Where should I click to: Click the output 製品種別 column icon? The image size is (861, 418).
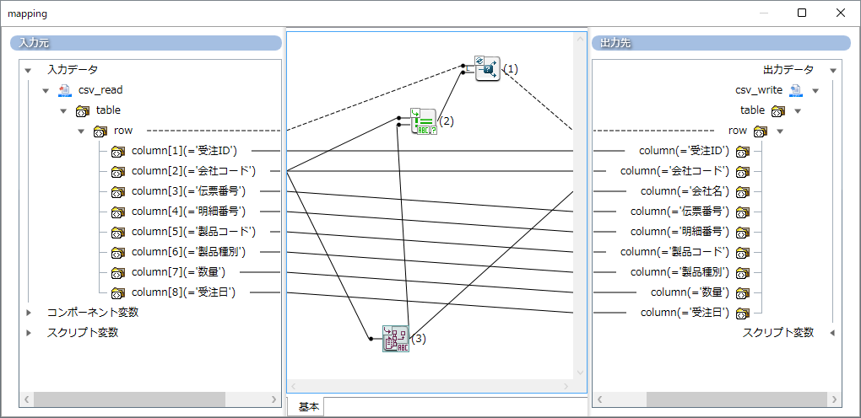pyautogui.click(x=742, y=273)
